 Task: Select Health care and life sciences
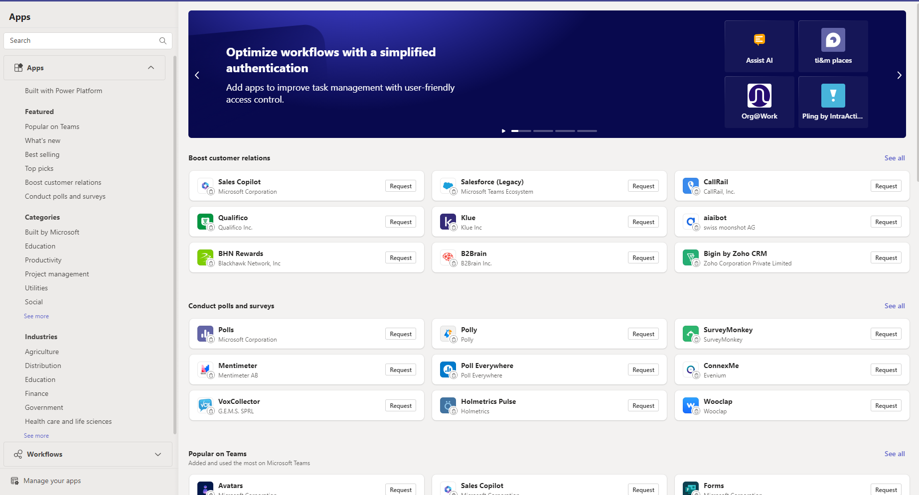click(68, 421)
